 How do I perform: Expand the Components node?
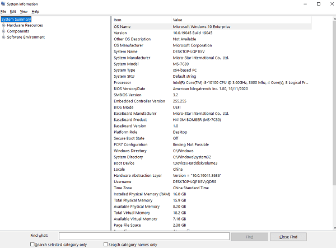tap(4, 31)
